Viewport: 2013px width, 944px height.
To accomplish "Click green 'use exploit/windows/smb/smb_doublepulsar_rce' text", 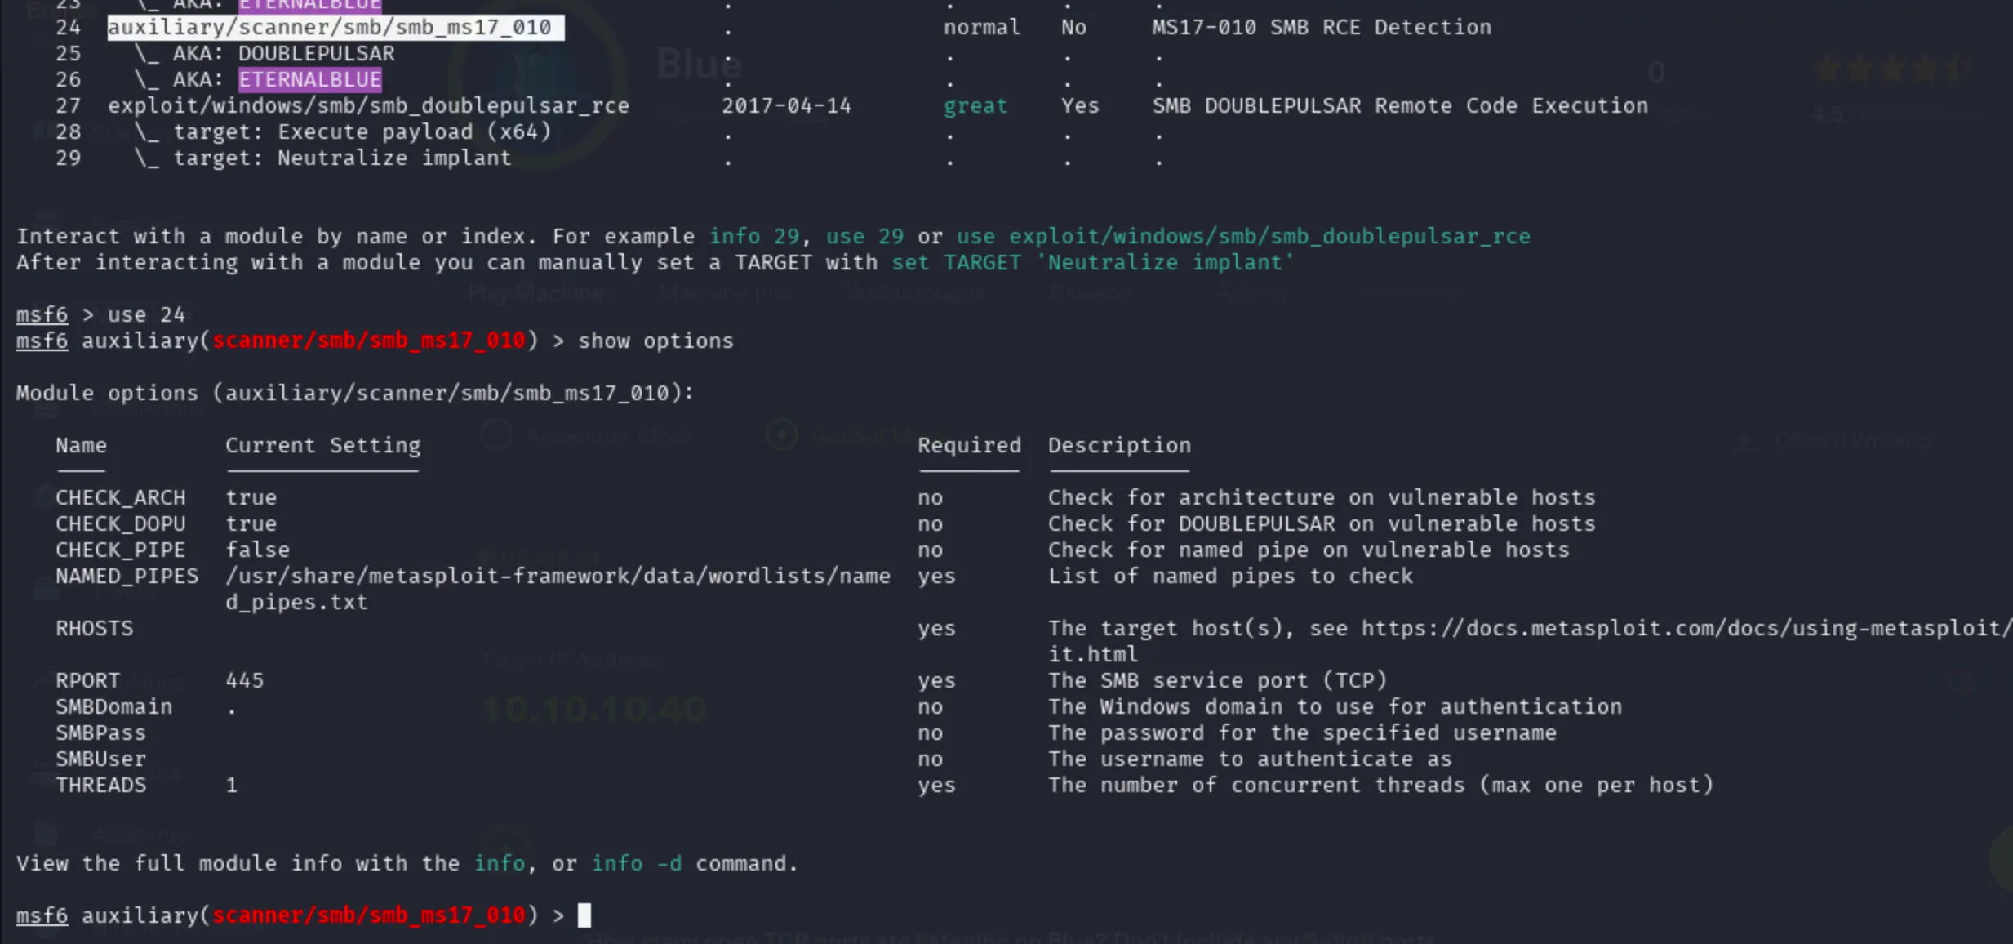I will (x=1243, y=237).
